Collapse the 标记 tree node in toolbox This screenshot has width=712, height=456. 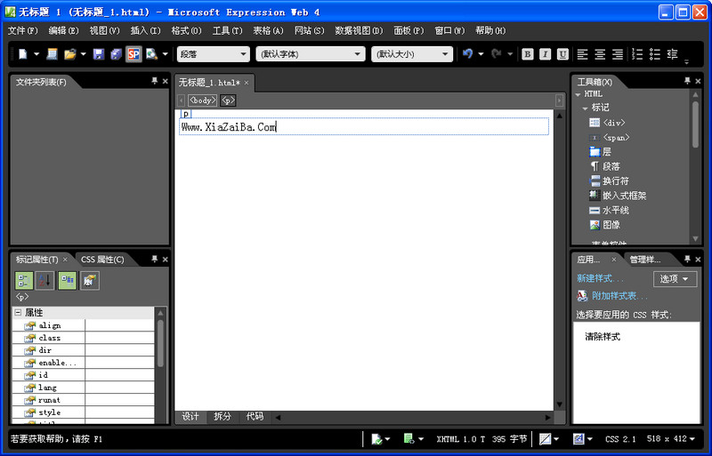(585, 108)
